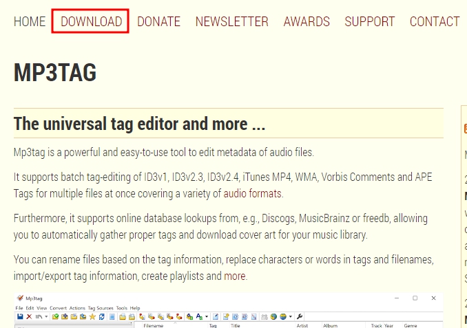Open the Convert menu in the Mp3tag screenshot
Image resolution: width=467 pixels, height=328 pixels.
[x=58, y=308]
